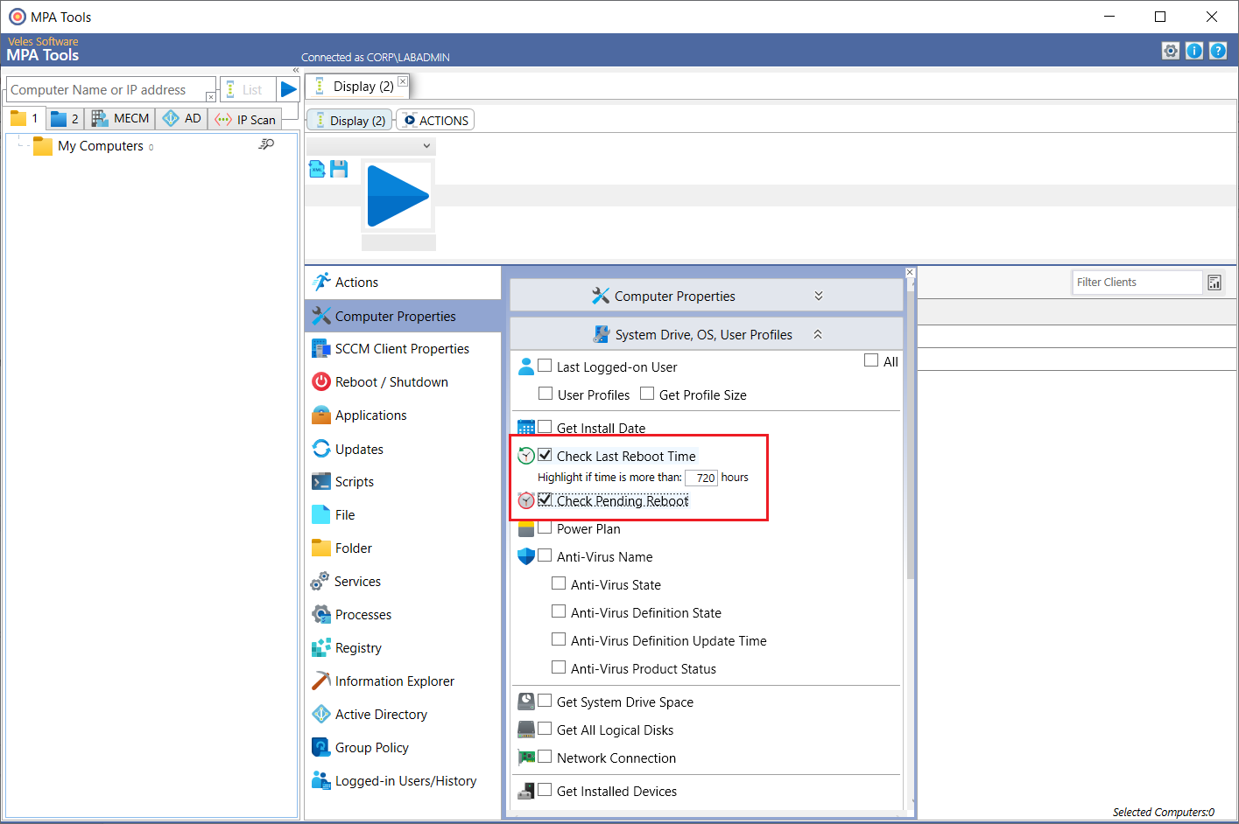Run the small blue play button beside List
This screenshot has width=1239, height=824.
point(288,89)
